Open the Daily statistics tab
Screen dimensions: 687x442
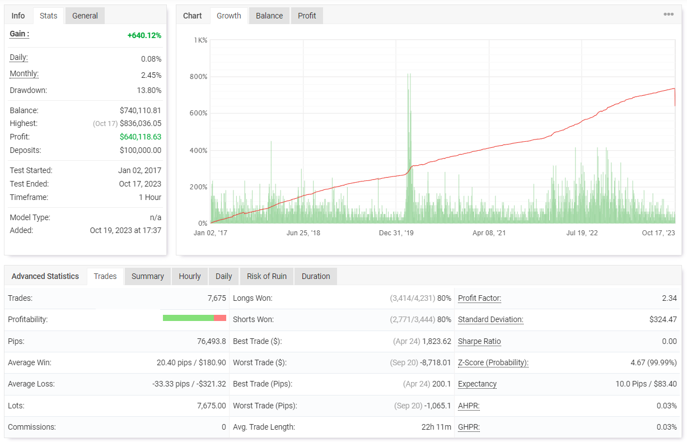pos(224,276)
